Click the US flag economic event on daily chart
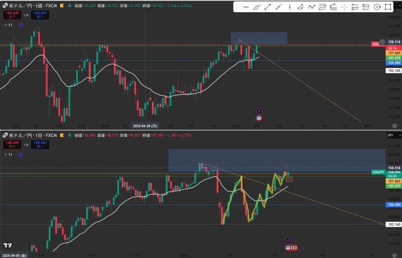This screenshot has width=402, height=258. (288, 247)
